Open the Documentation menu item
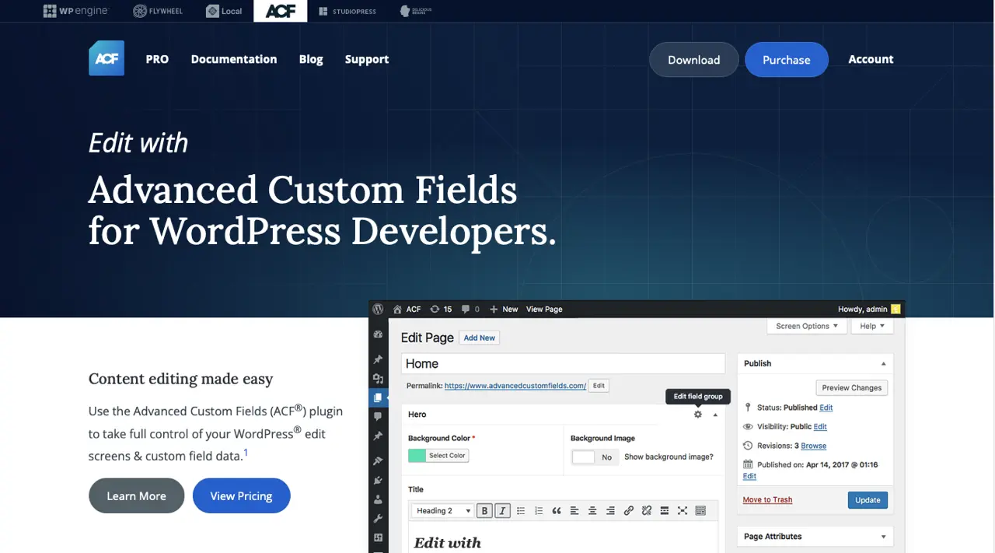This screenshot has width=995, height=553. tap(234, 59)
